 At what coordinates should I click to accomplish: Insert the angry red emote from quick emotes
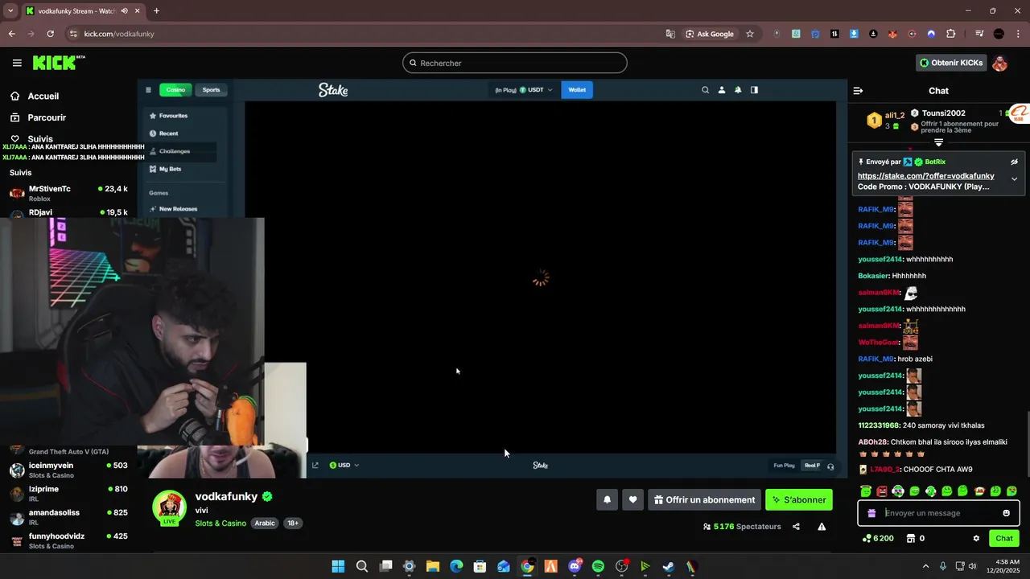(x=882, y=491)
